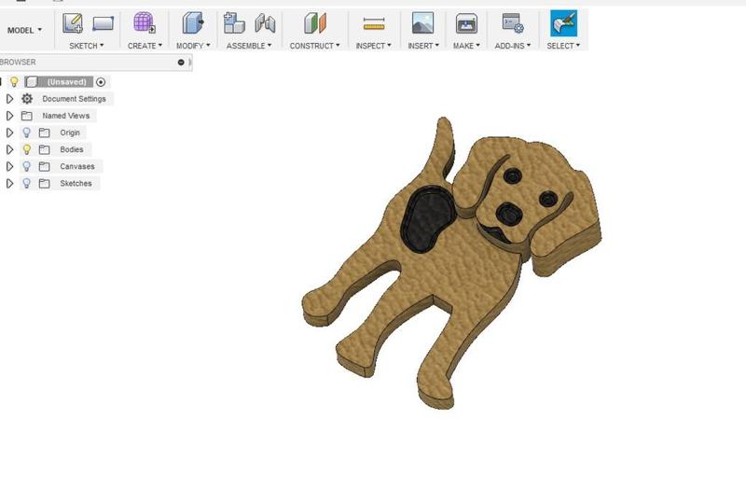
Task: Click the dog model's black nose
Action: click(509, 214)
